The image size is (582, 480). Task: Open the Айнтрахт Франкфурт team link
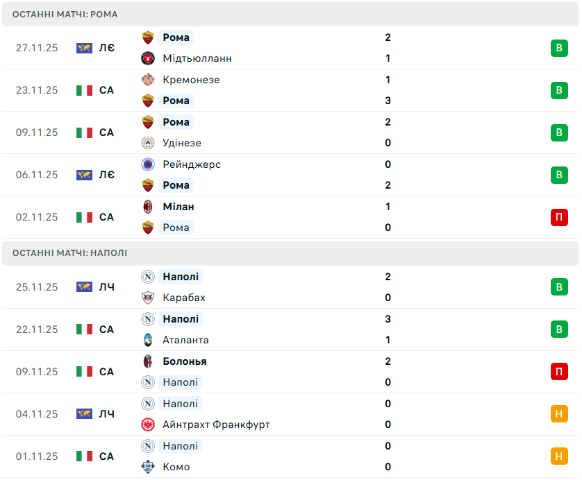tap(216, 425)
